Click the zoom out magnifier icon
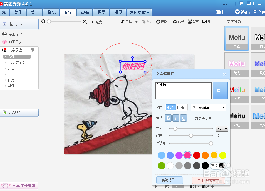The height and width of the screenshot is (191, 265). click(43, 22)
